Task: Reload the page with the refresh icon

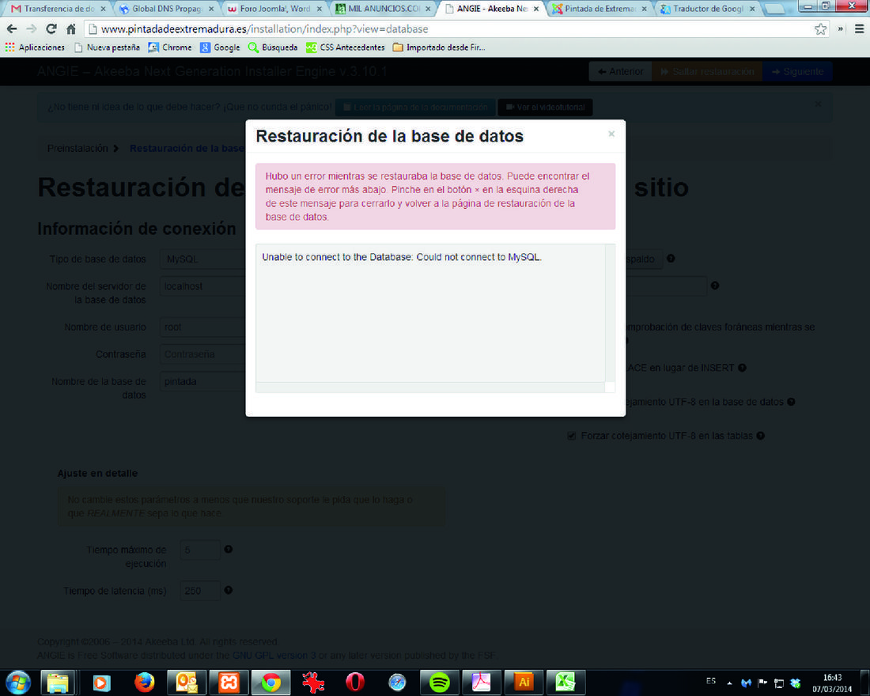Action: tap(51, 28)
